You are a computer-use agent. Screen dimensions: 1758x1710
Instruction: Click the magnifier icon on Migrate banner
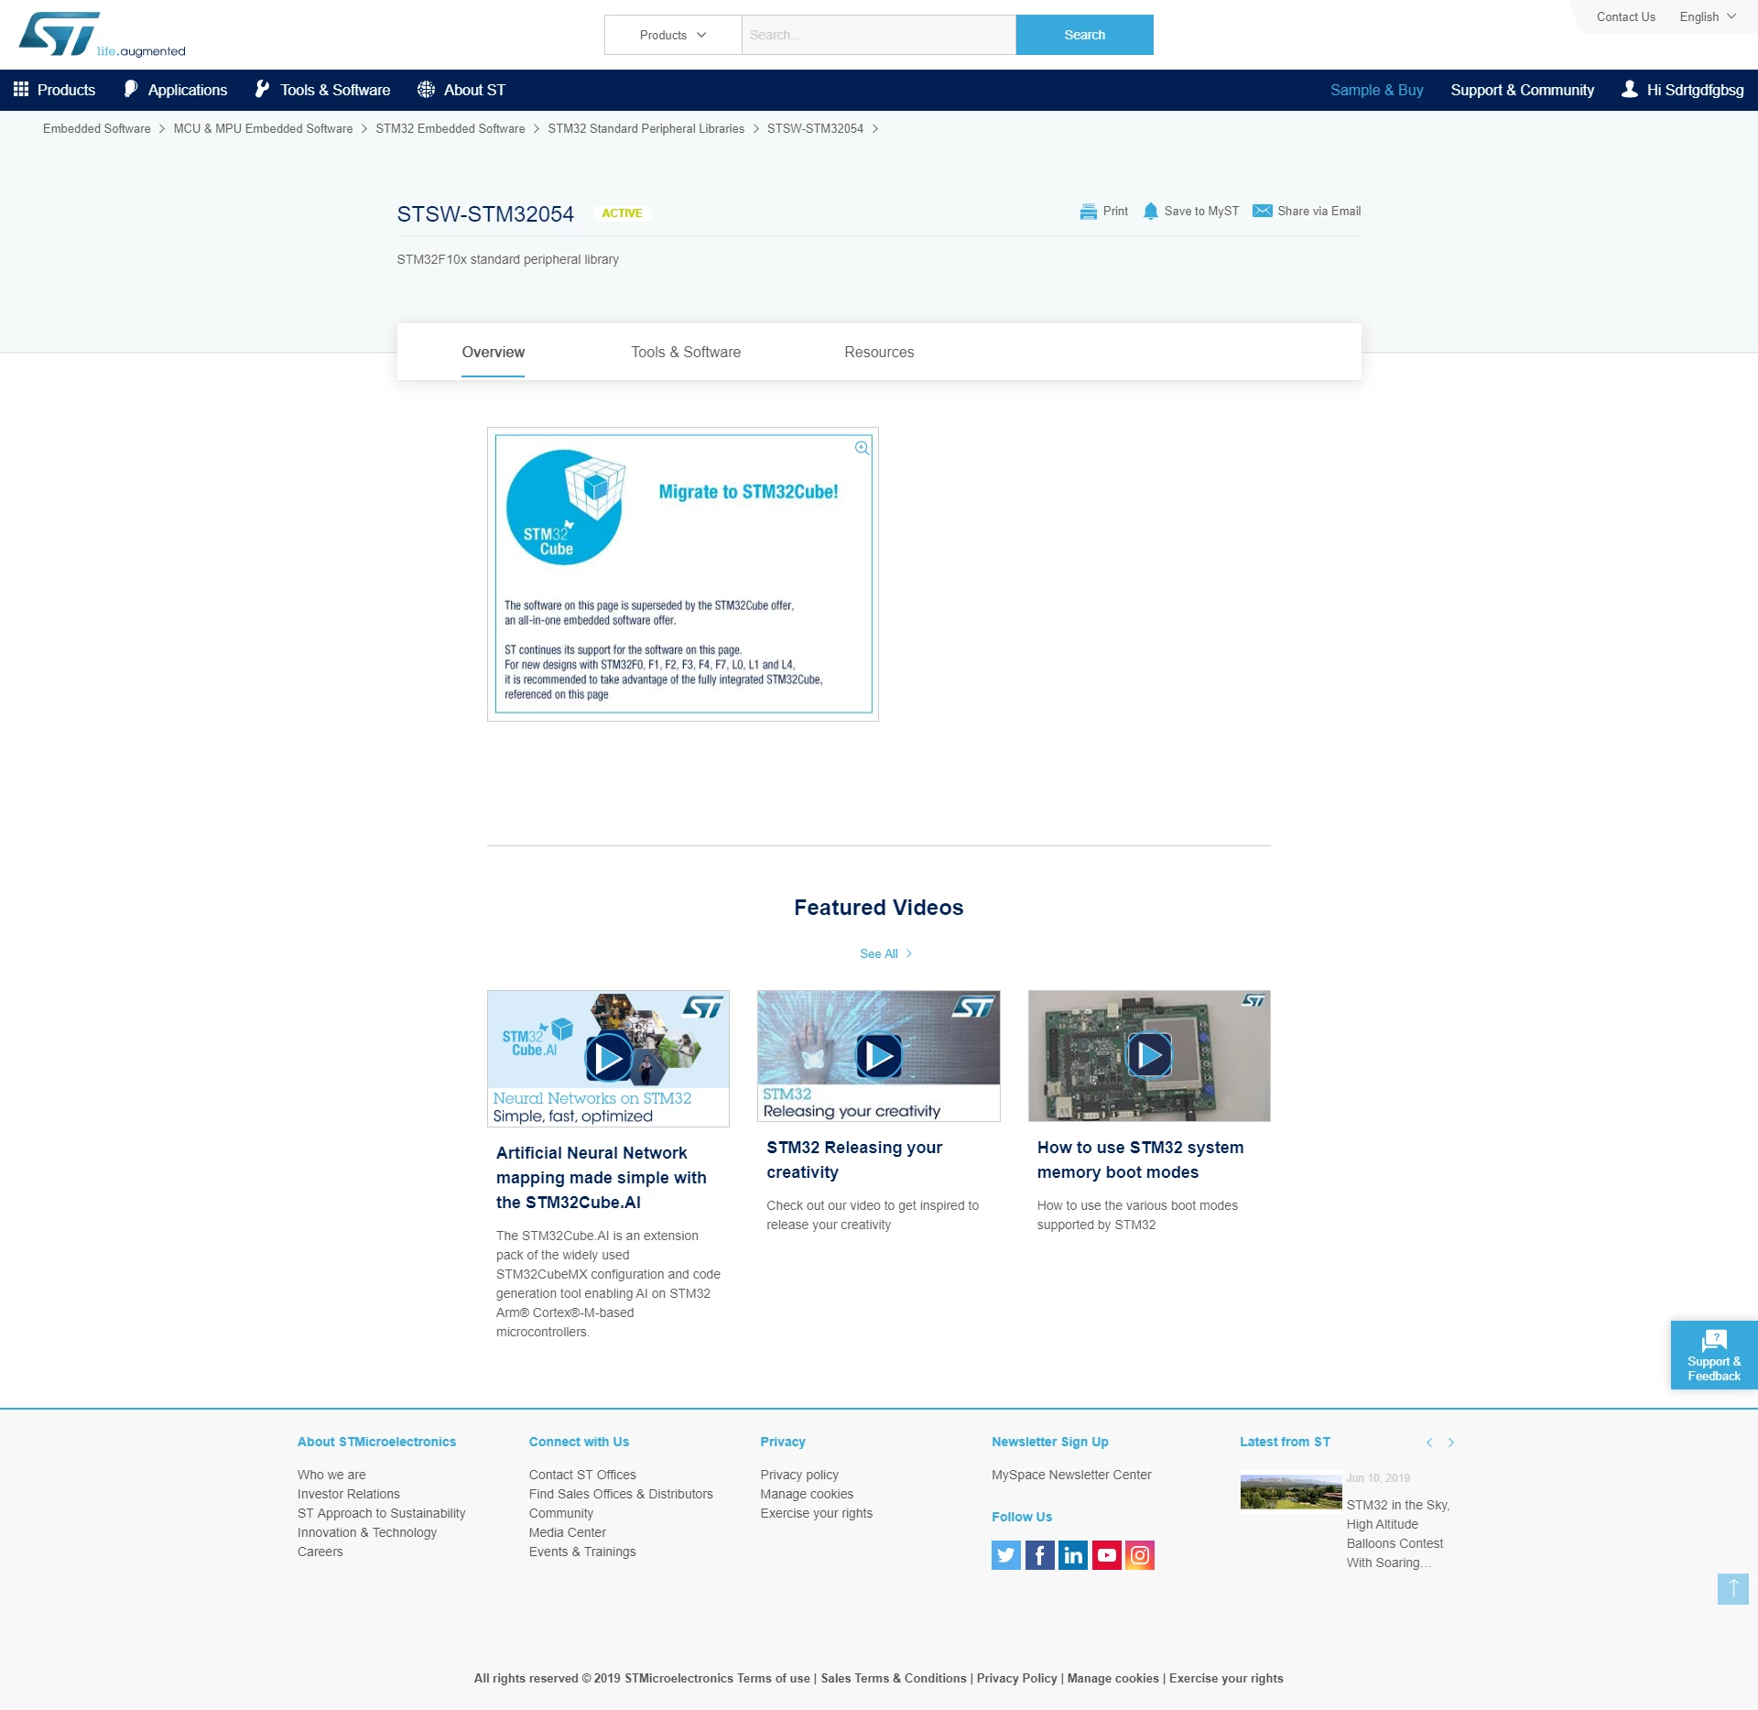pos(862,448)
